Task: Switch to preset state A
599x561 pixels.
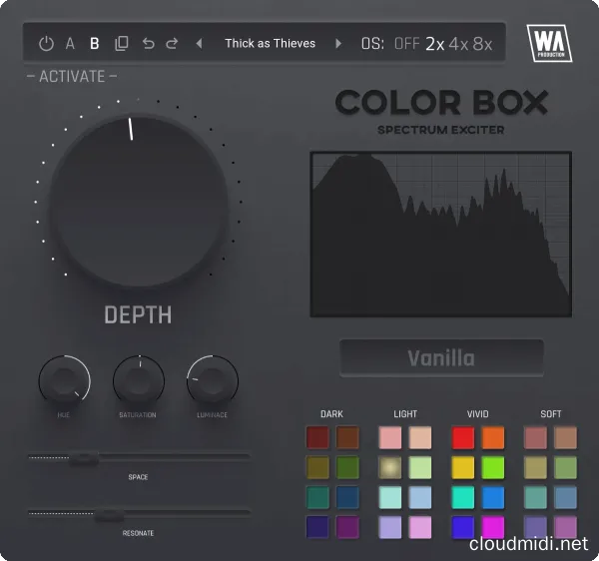Action: point(70,43)
